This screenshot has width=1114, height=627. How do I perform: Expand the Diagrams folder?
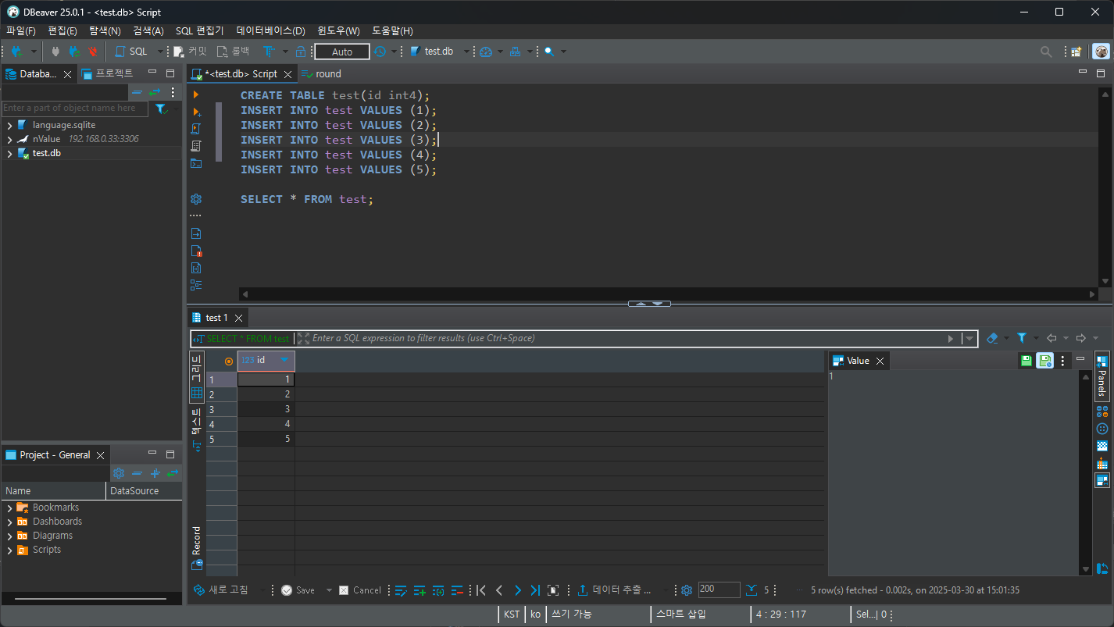click(9, 536)
